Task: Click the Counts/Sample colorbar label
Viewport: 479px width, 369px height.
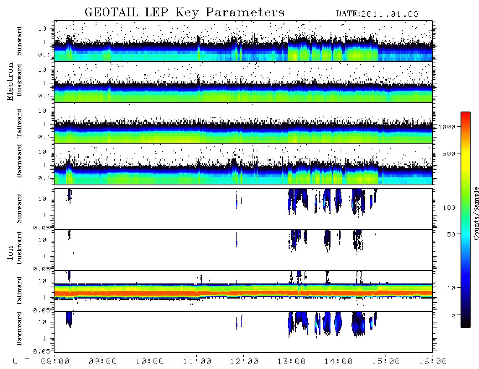Action: [x=476, y=213]
